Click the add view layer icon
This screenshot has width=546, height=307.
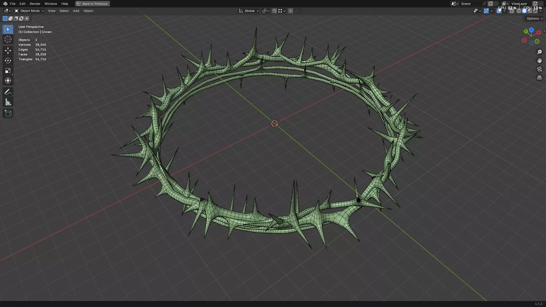click(535, 4)
